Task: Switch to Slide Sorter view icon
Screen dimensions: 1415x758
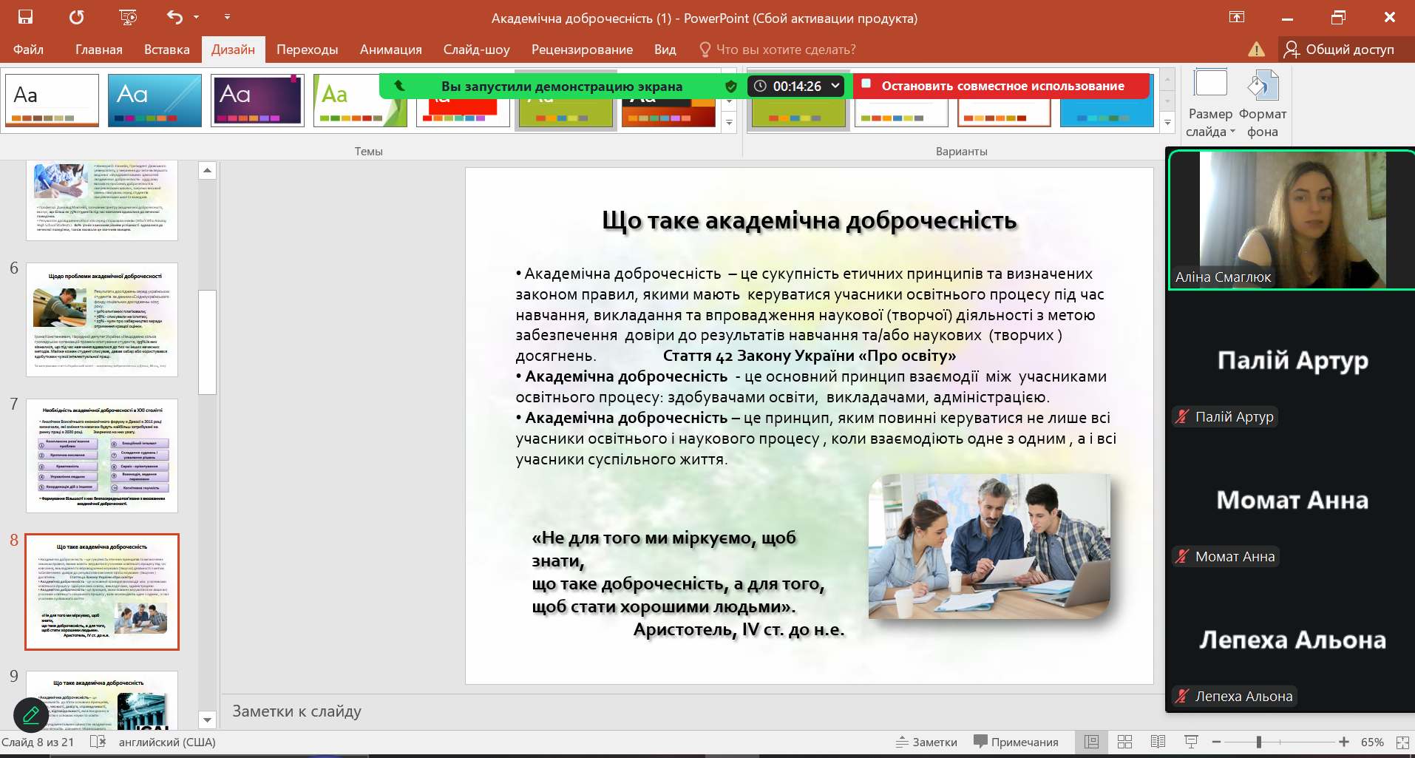Action: point(1124,742)
